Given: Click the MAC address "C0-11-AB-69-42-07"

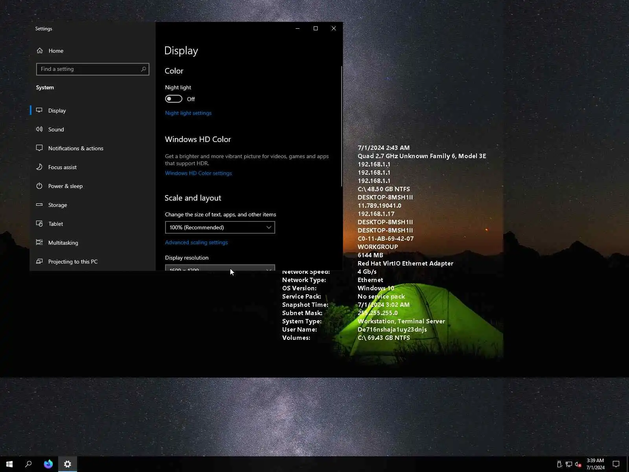Looking at the screenshot, I should [386, 239].
